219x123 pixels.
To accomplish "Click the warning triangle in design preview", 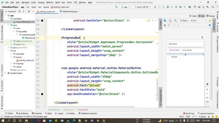I will pyautogui.click(x=210, y=20).
